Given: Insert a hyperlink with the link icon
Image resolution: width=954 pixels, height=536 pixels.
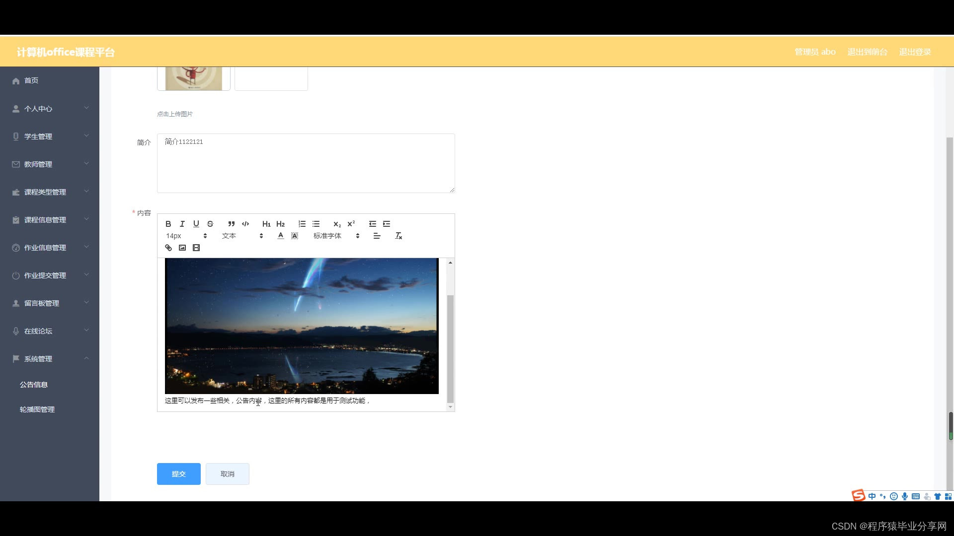Looking at the screenshot, I should pyautogui.click(x=168, y=248).
